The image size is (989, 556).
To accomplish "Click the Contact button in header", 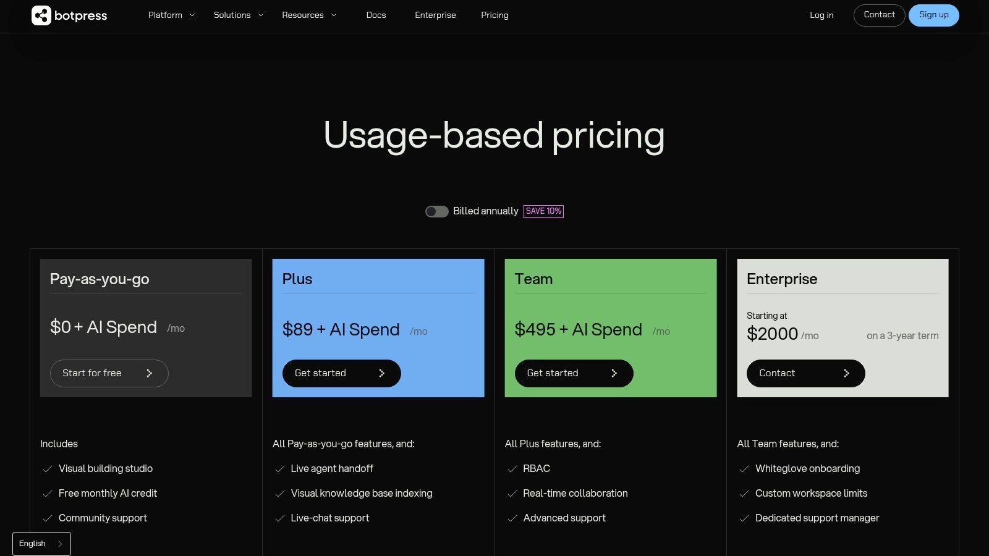I will 879,15.
